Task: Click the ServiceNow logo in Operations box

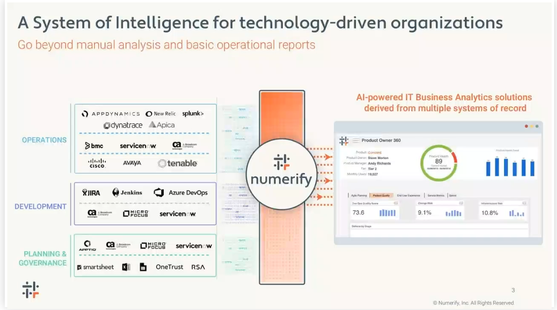Action: tap(138, 146)
